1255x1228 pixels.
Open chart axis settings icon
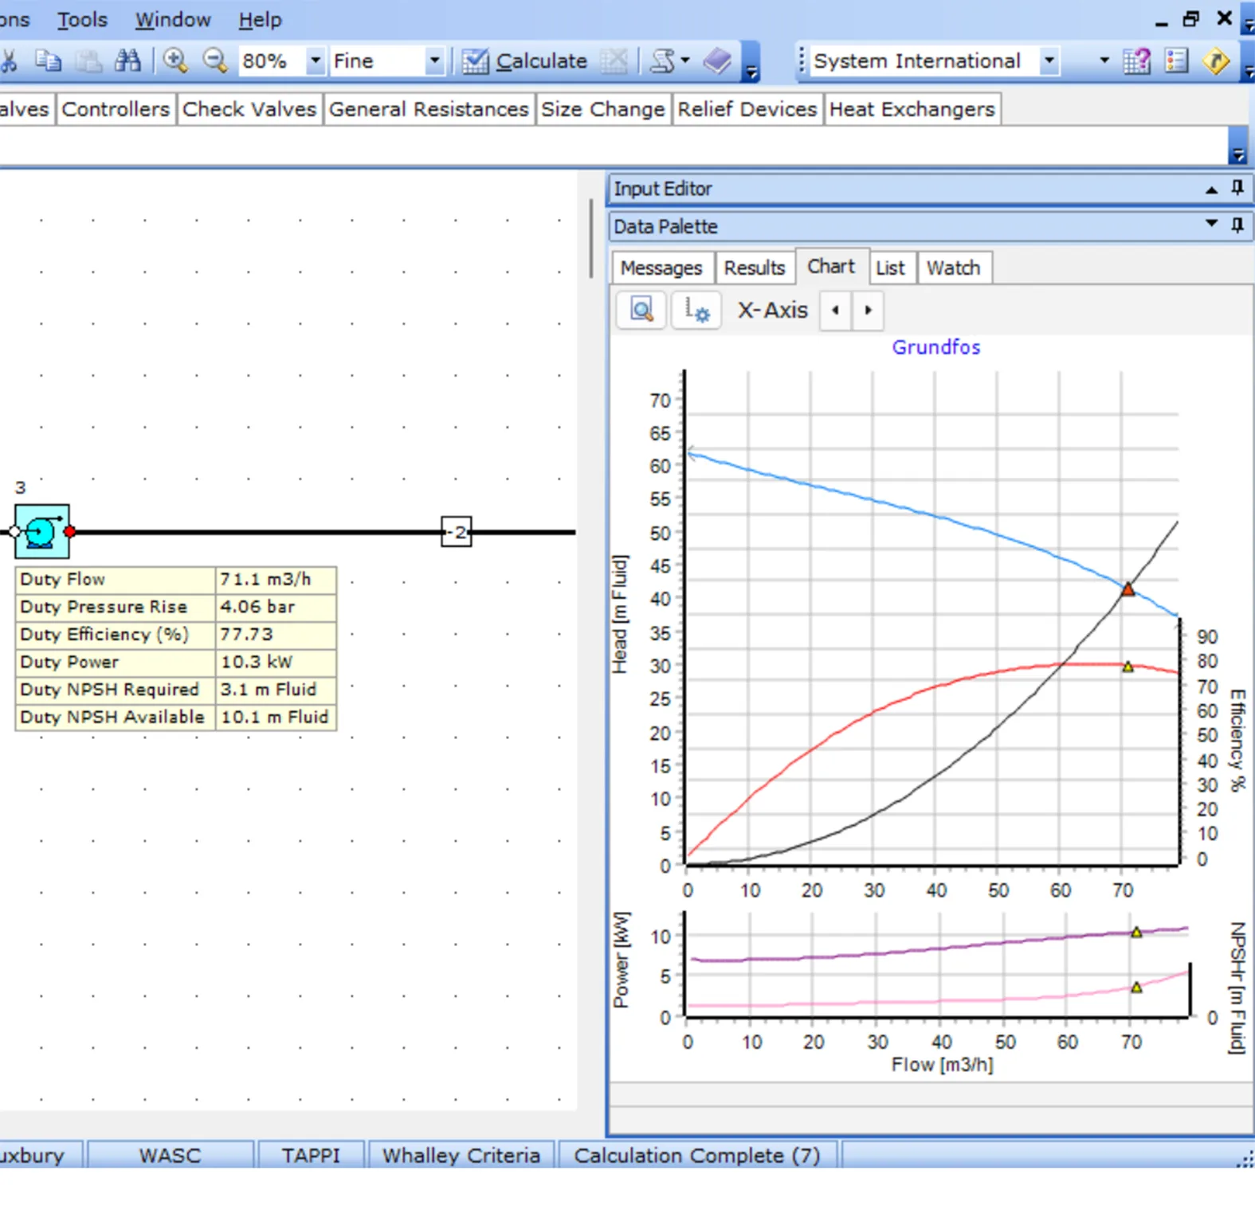pos(696,310)
